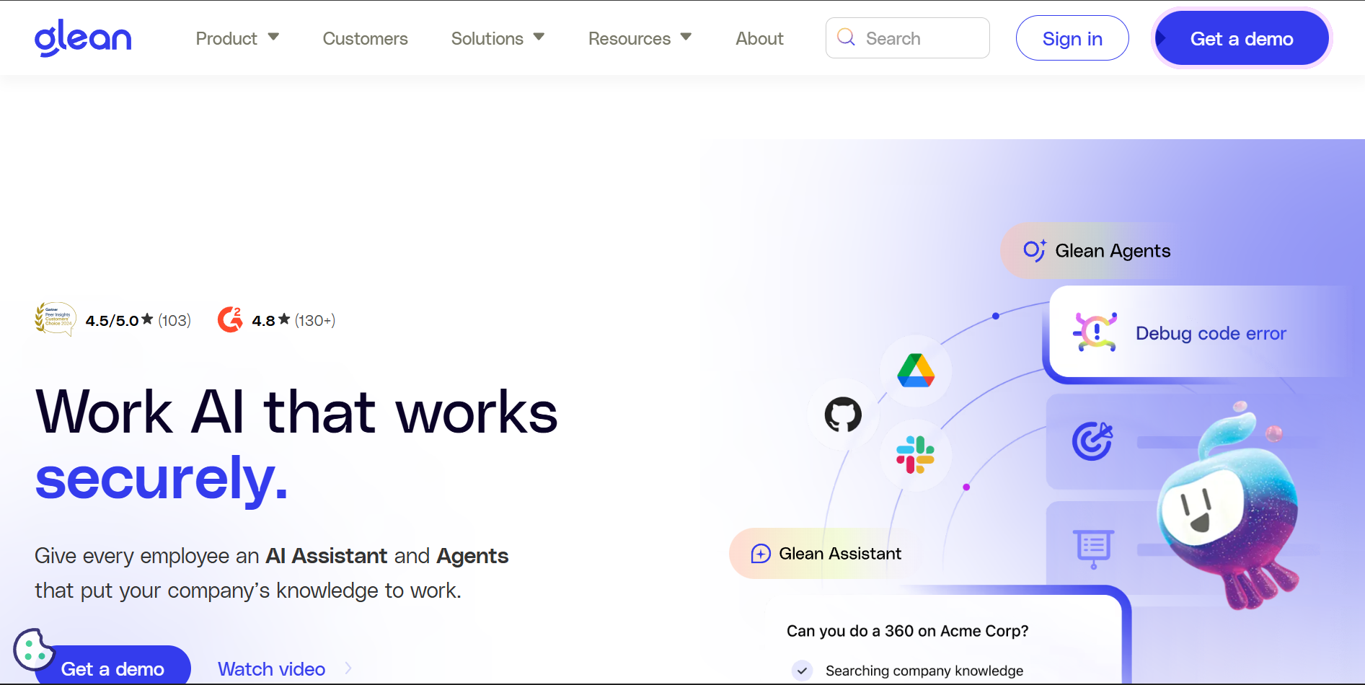Go to the About page
This screenshot has height=685, width=1365.
pyautogui.click(x=759, y=38)
